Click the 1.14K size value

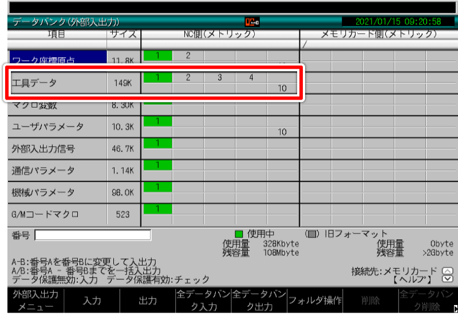click(x=123, y=171)
